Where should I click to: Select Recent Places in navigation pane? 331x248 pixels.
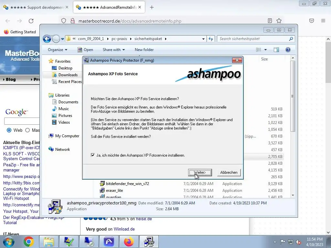pos(70,82)
